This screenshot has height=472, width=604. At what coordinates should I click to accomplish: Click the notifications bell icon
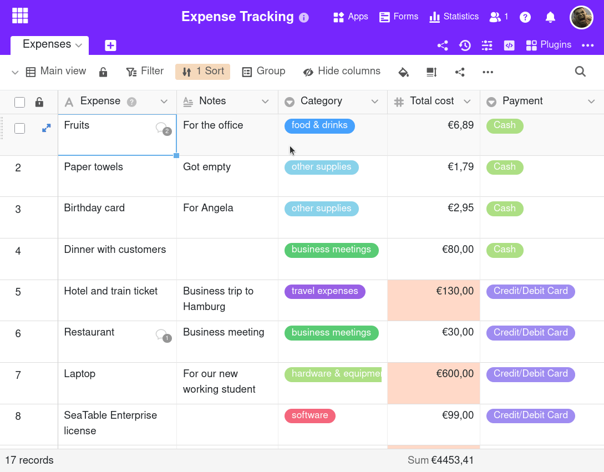(550, 17)
